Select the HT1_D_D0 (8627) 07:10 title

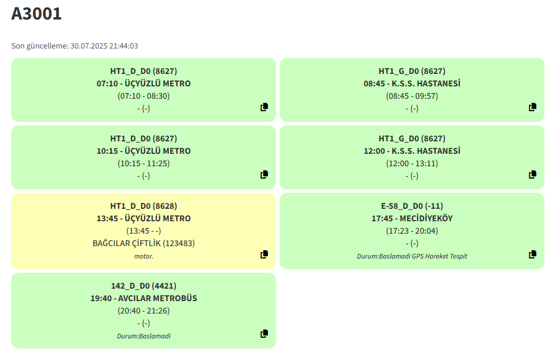[x=144, y=71]
